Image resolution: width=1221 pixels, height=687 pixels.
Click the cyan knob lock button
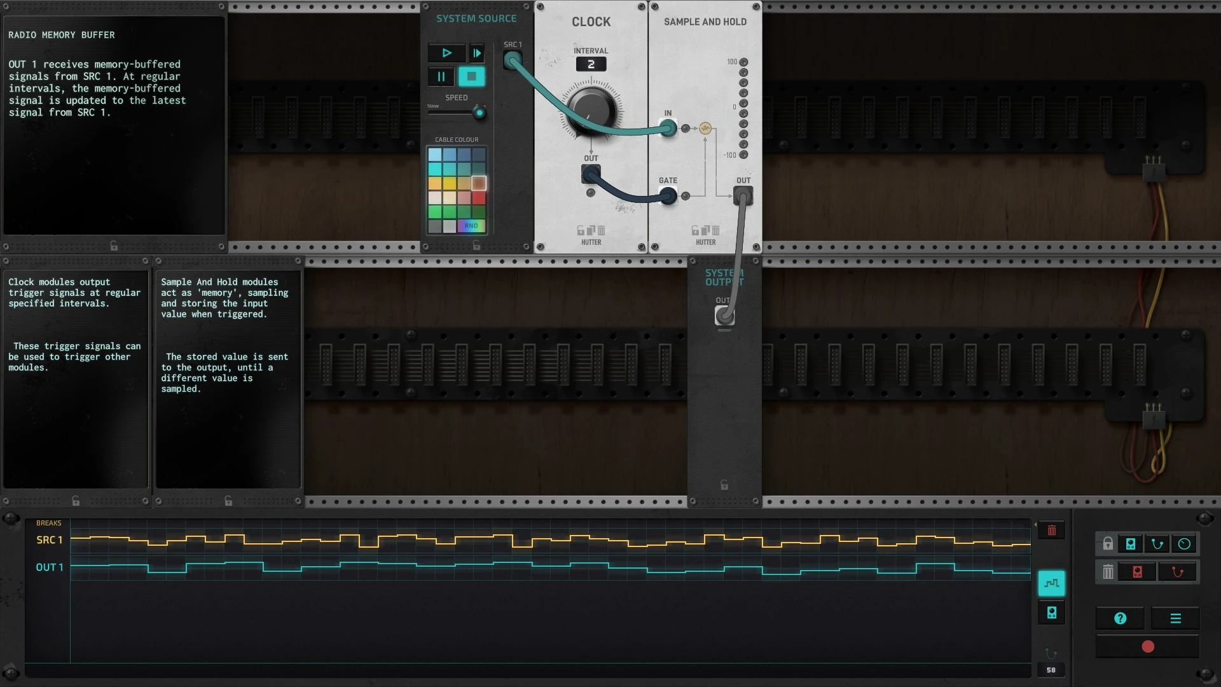pyautogui.click(x=1184, y=544)
